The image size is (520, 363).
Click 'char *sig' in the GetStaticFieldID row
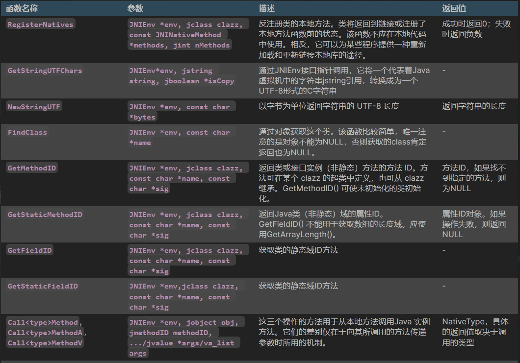(x=149, y=307)
